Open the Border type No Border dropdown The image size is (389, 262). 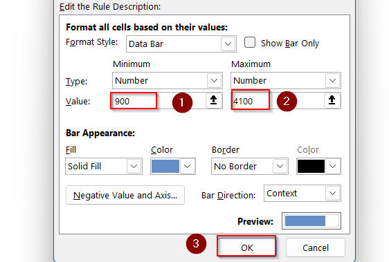point(250,166)
